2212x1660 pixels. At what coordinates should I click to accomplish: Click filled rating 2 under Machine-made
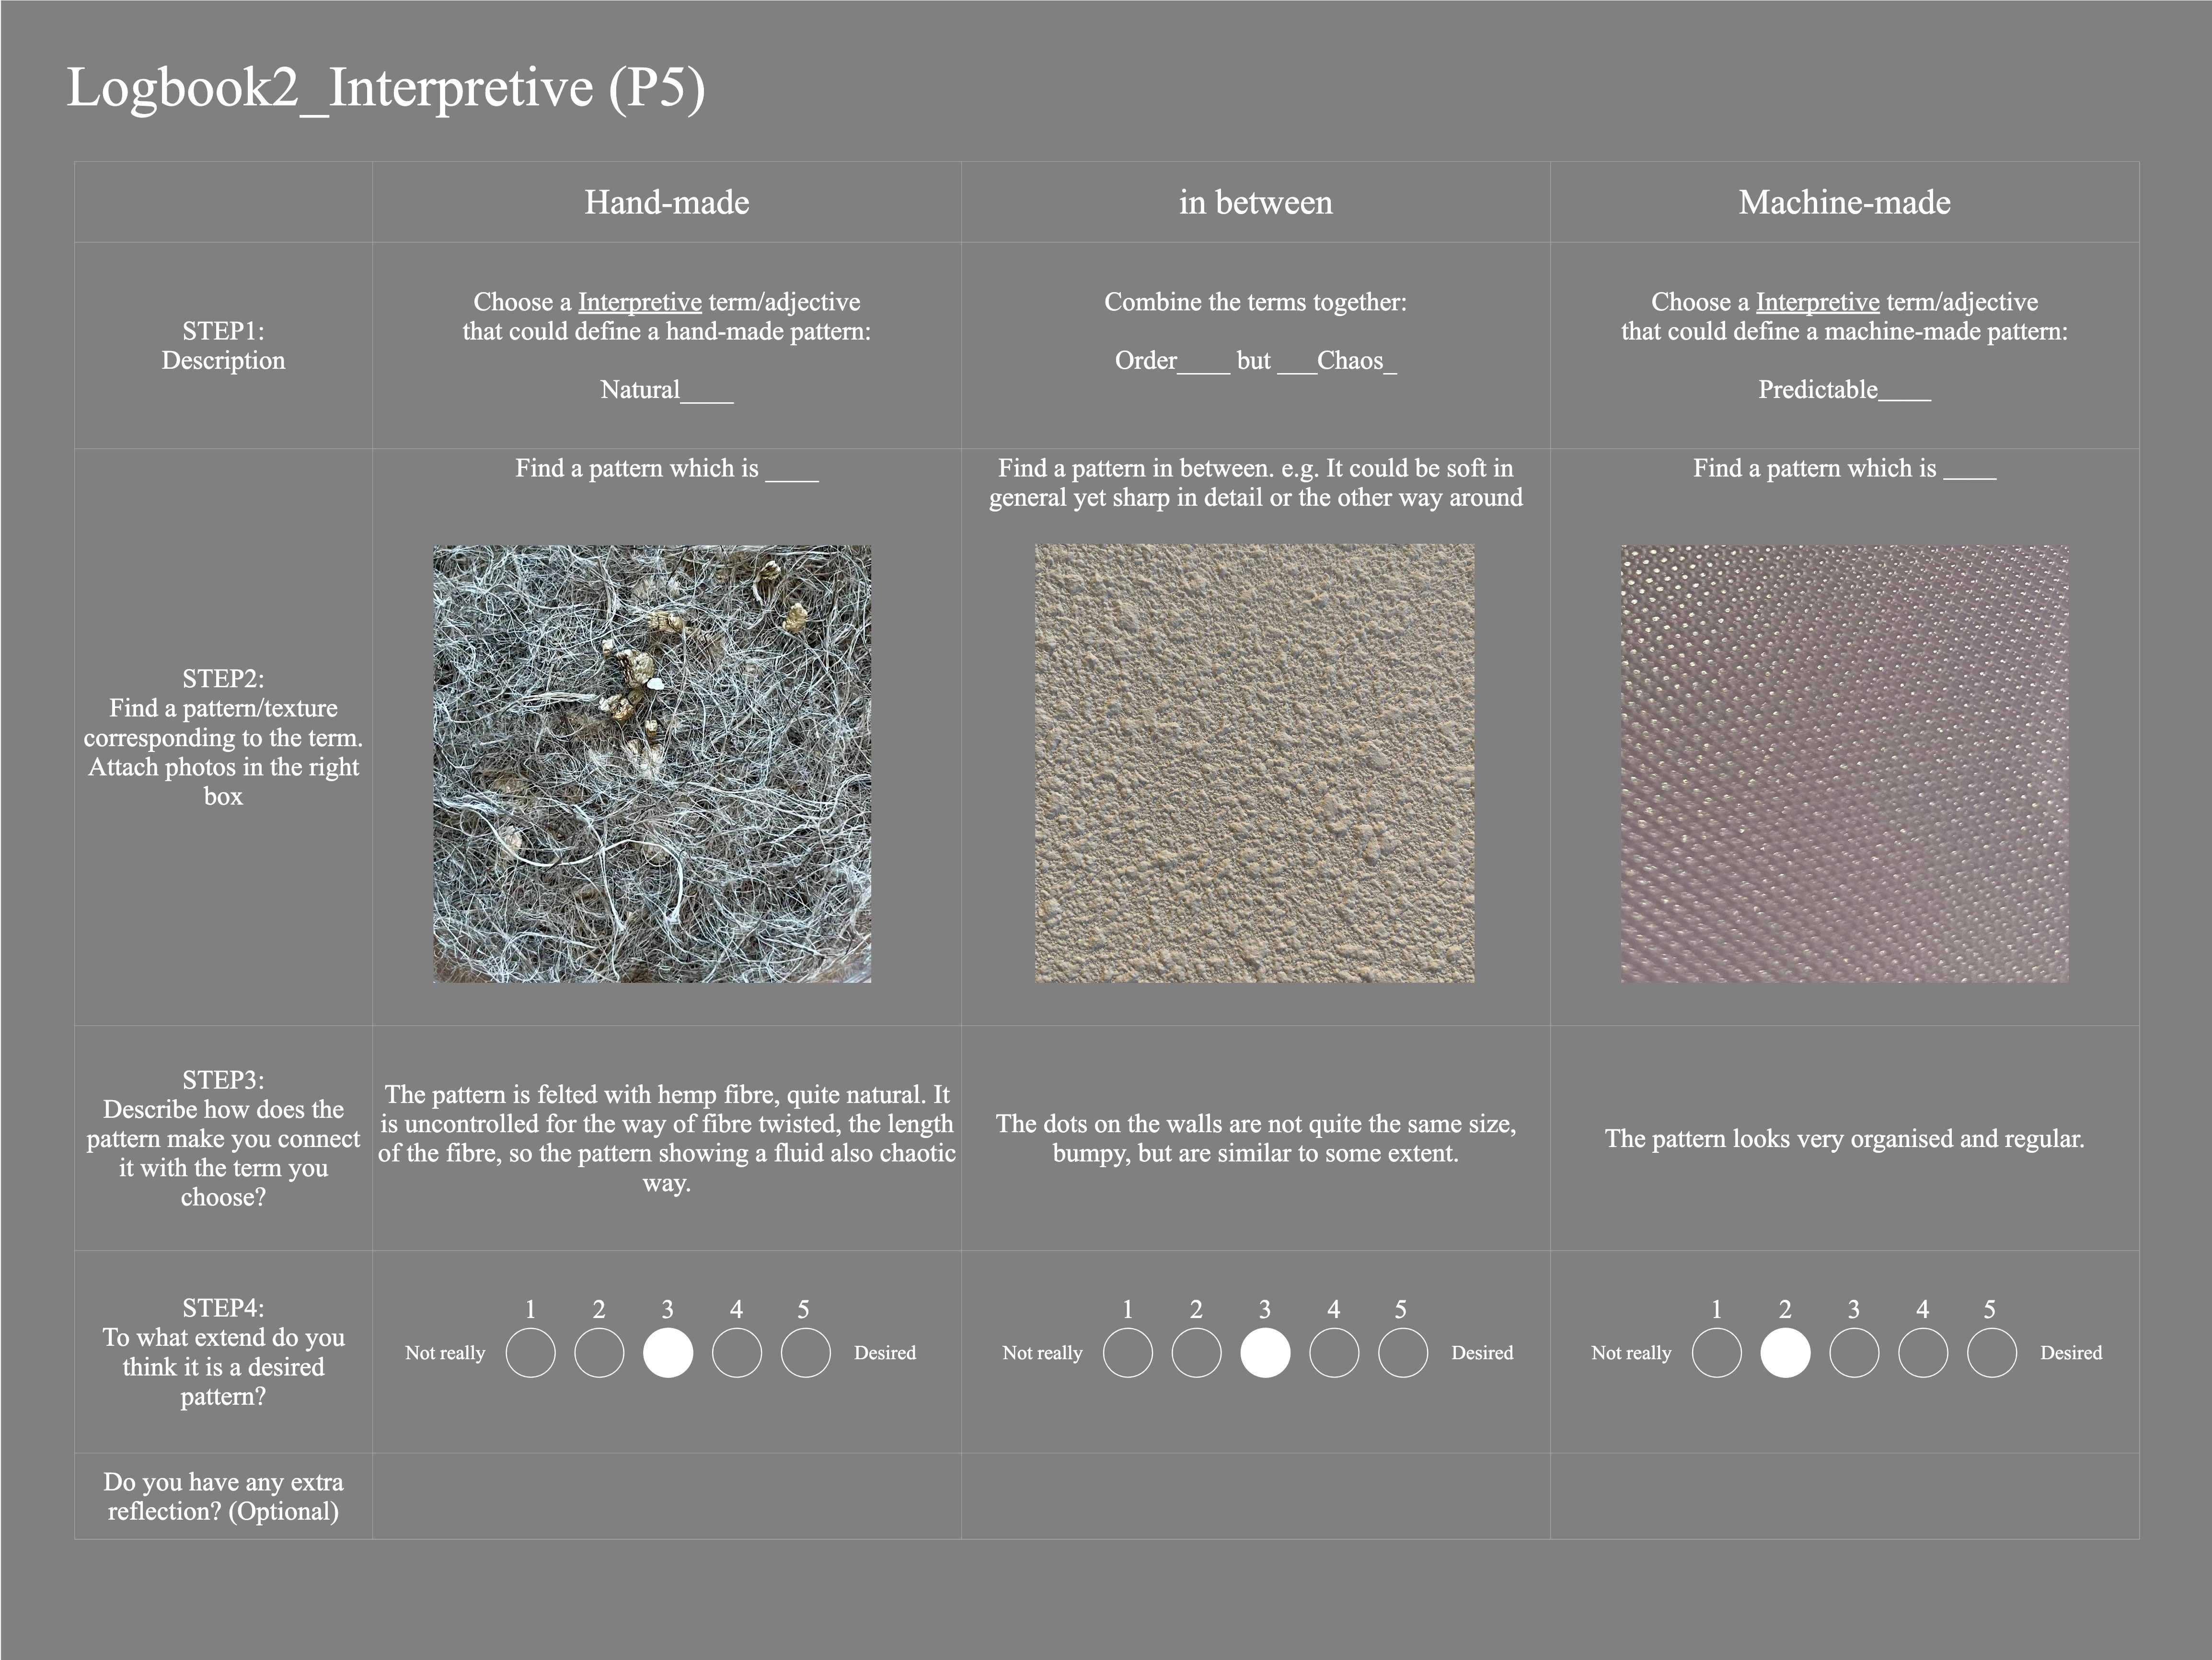pyautogui.click(x=1785, y=1353)
